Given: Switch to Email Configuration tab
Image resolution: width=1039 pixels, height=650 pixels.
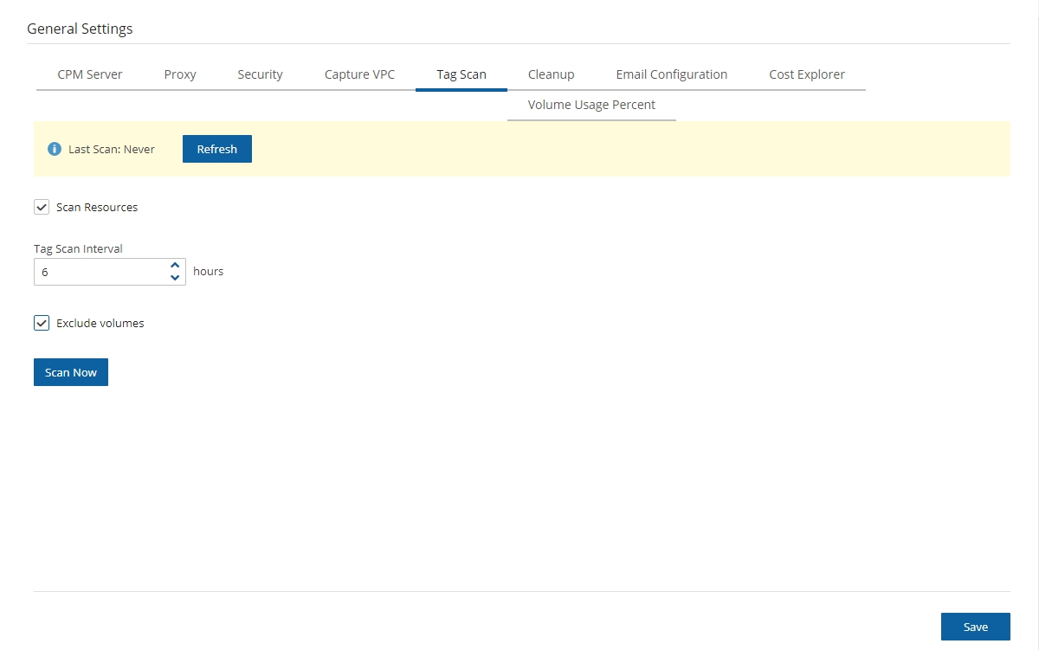Looking at the screenshot, I should point(671,74).
